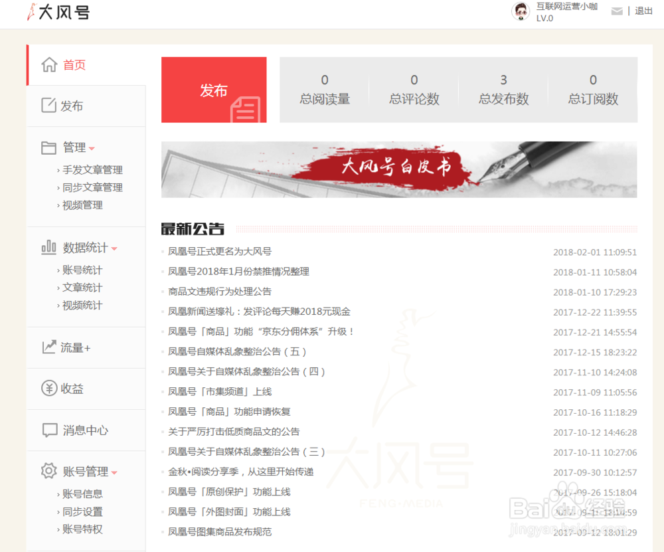Select the 总阅读量 stat
664x552 pixels.
pos(325,90)
